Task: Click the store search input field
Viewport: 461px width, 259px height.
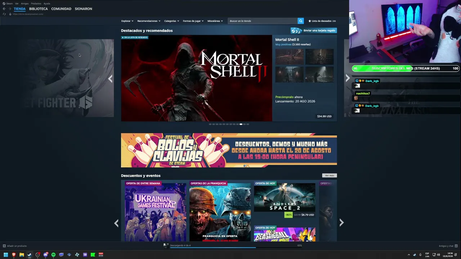Action: click(263, 21)
